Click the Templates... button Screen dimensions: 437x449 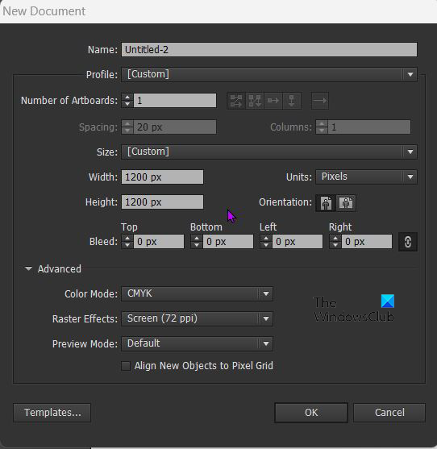point(52,413)
